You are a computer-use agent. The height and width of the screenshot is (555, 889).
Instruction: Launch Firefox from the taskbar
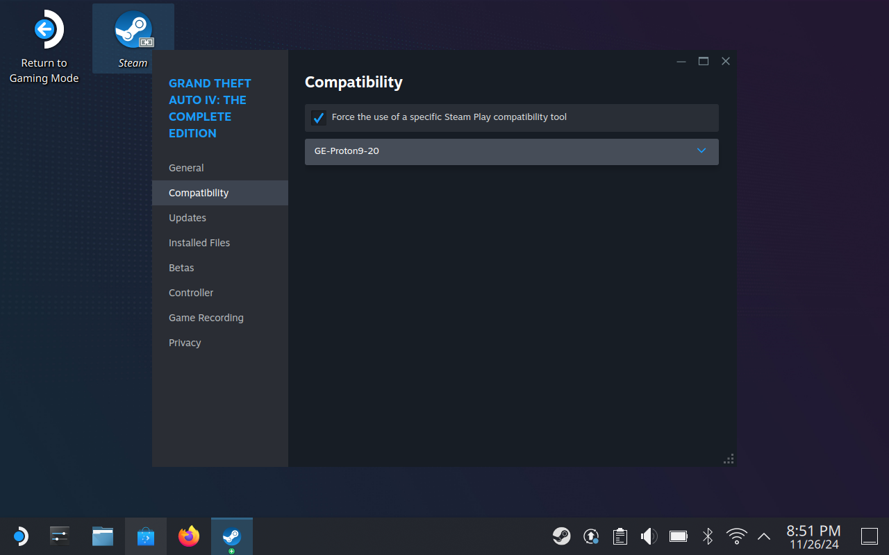(189, 536)
